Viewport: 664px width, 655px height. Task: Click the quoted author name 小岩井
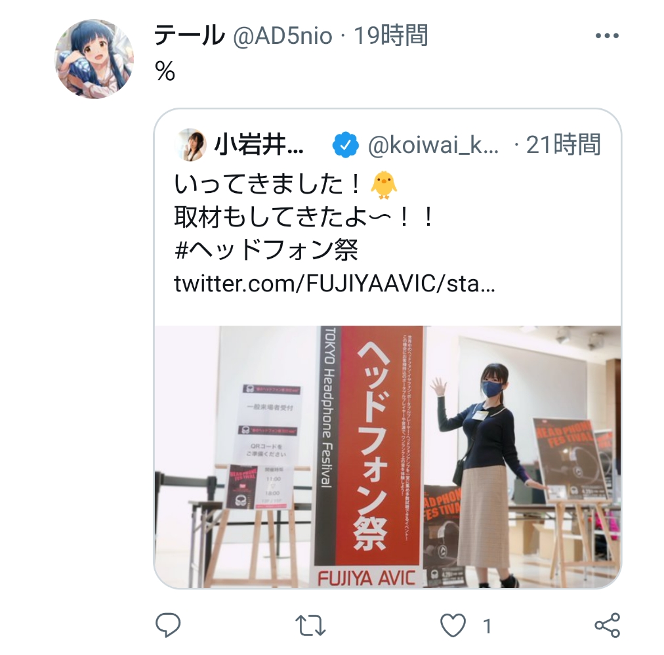pos(259,145)
